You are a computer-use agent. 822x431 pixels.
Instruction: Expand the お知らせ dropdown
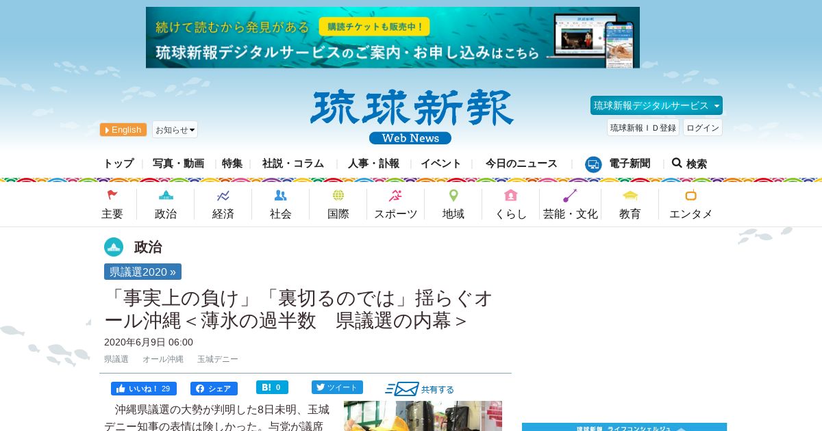[175, 130]
